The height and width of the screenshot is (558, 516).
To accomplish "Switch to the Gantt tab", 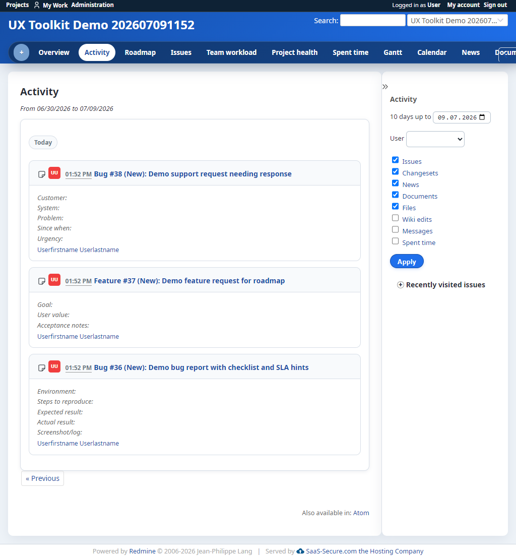I will (x=393, y=52).
